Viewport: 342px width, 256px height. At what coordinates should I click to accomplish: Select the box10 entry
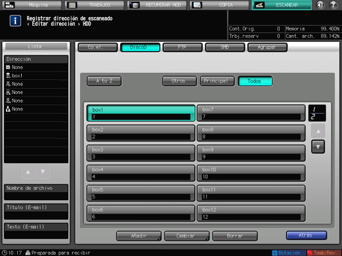[251, 173]
